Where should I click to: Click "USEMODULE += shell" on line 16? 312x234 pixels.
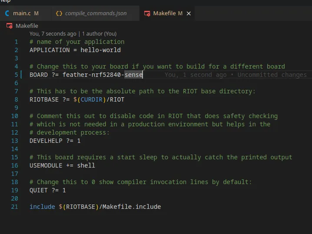(62, 165)
